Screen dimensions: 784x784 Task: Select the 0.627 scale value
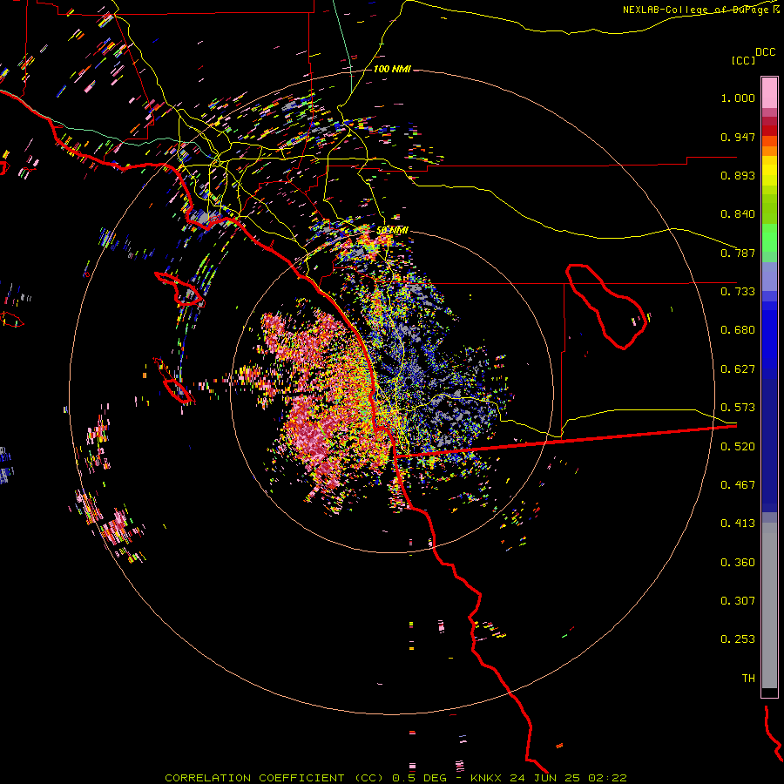click(x=738, y=369)
